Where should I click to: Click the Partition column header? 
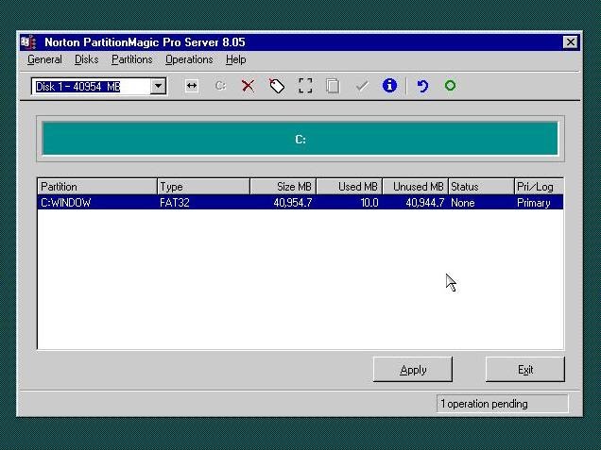coord(97,187)
